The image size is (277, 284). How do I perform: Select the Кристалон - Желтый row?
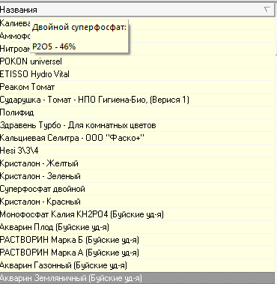pyautogui.click(x=137, y=163)
